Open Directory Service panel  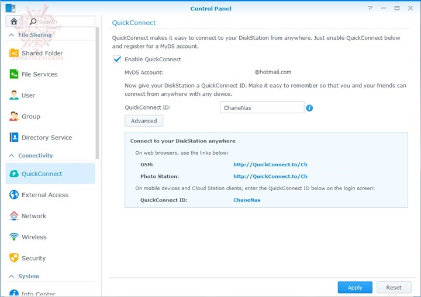46,138
